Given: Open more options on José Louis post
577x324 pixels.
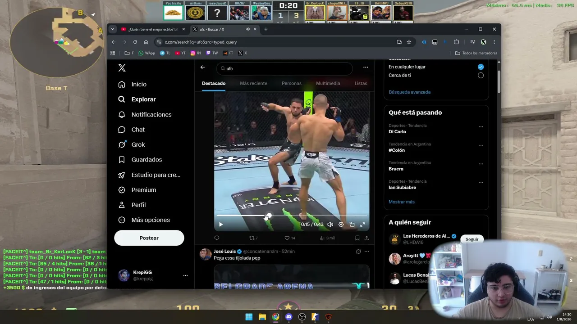Looking at the screenshot, I should (366, 252).
